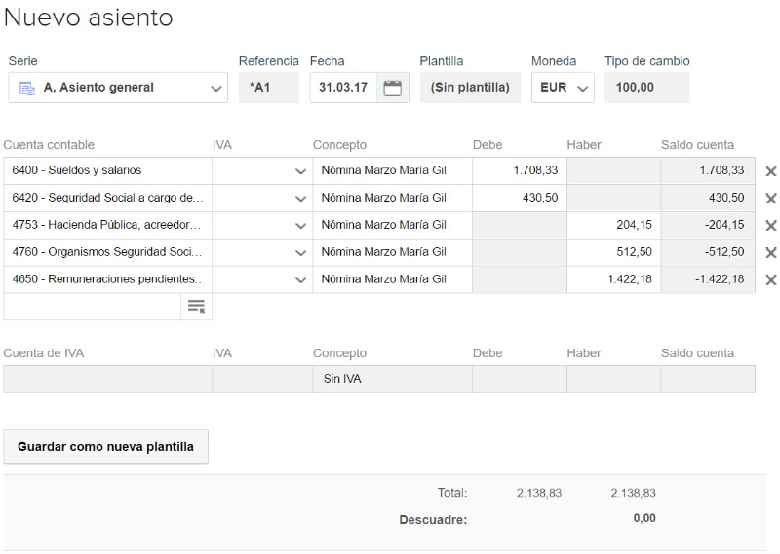Click Saldo cuenta value -204,15
The image size is (780, 554).
coord(724,225)
